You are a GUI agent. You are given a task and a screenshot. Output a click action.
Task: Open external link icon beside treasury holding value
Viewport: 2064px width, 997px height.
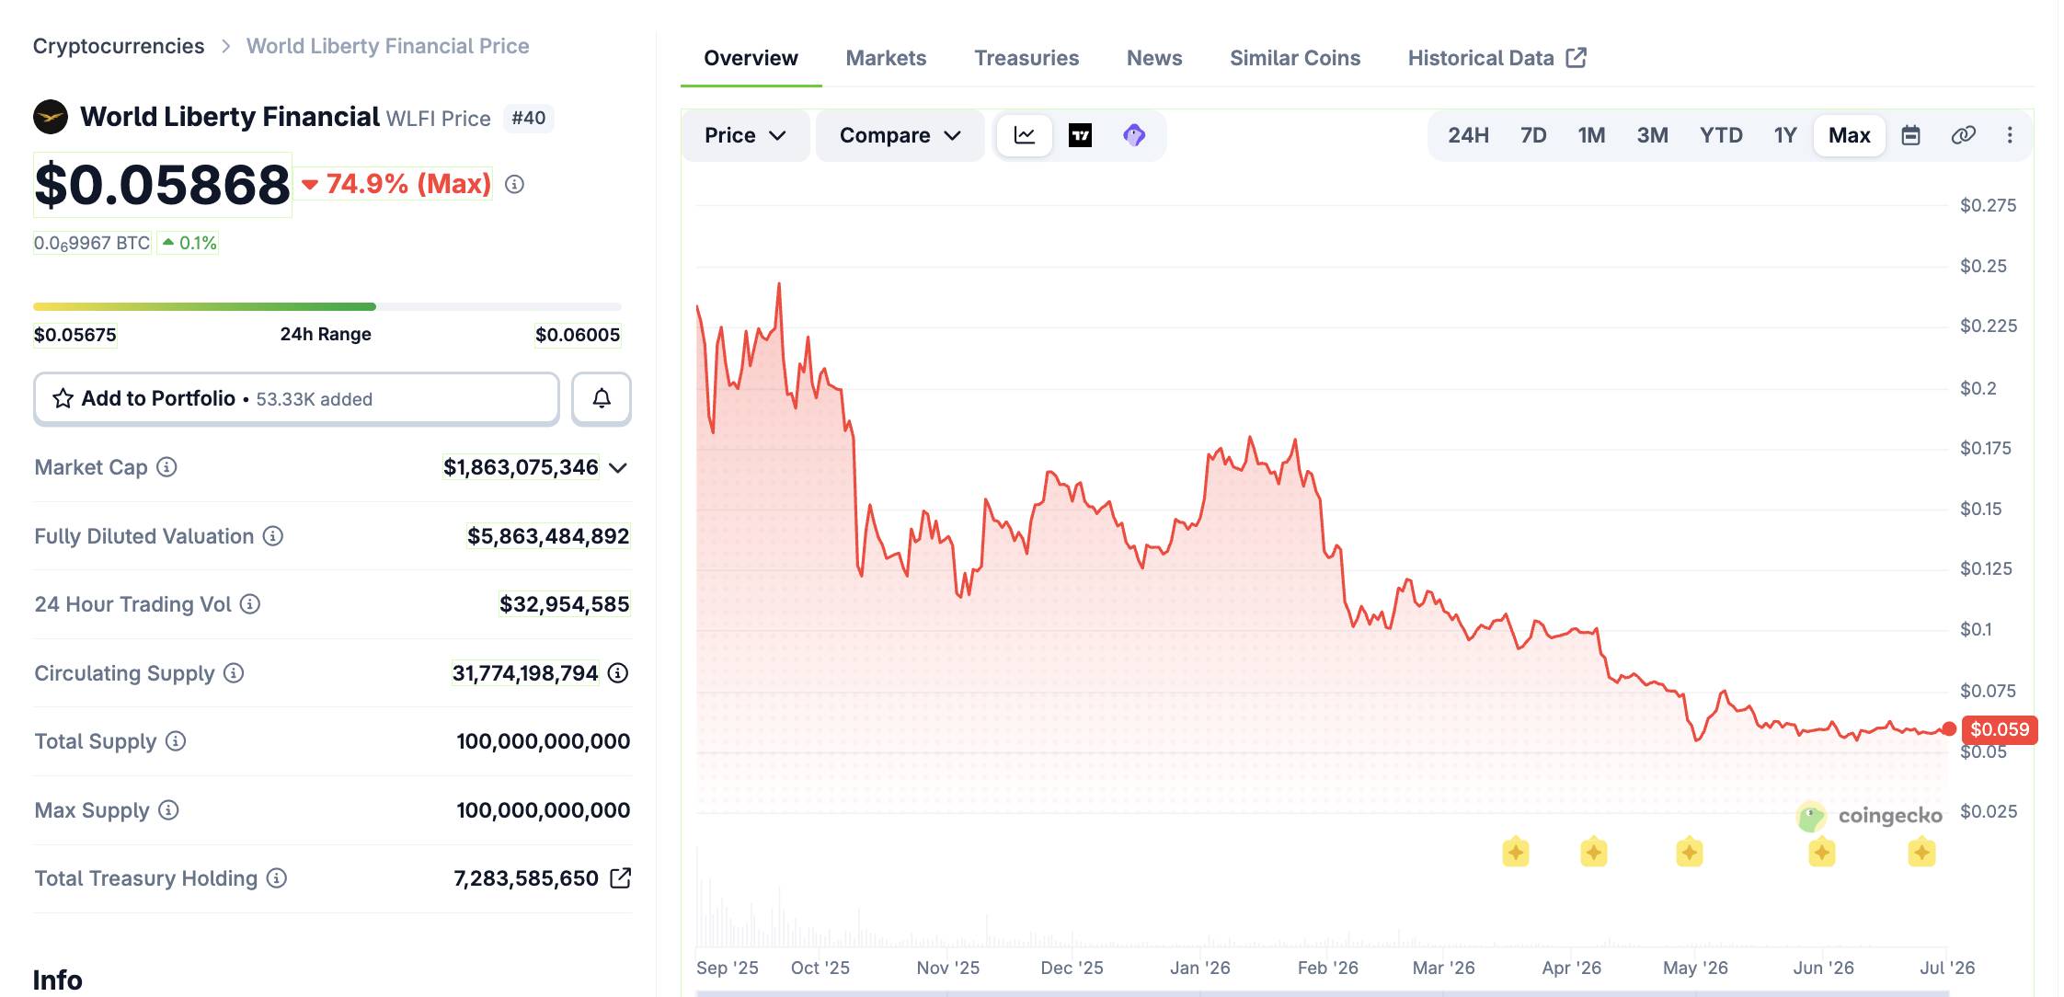coord(621,878)
